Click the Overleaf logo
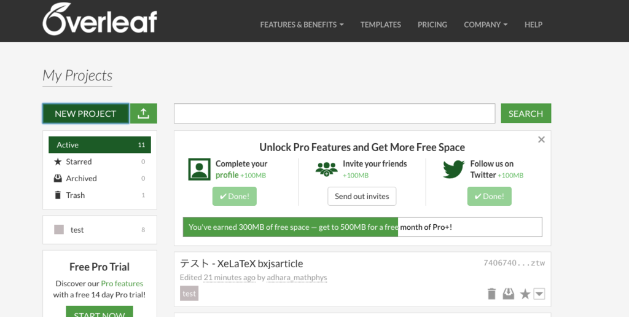The height and width of the screenshot is (317, 629). pyautogui.click(x=100, y=19)
